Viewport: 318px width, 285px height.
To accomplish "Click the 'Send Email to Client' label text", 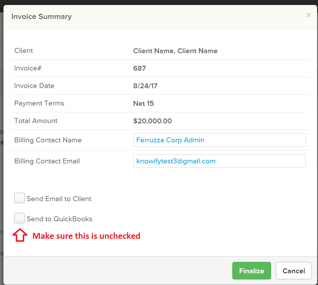I will [x=59, y=199].
